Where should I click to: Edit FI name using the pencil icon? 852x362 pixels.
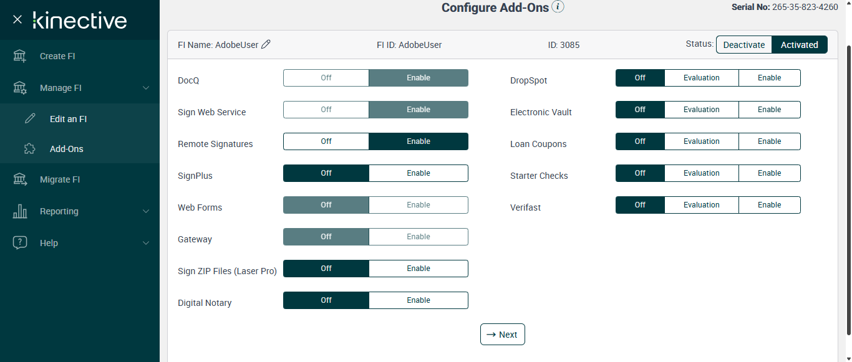[x=266, y=44]
